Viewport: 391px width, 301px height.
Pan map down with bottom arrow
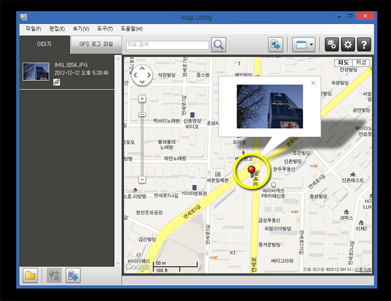(142, 82)
